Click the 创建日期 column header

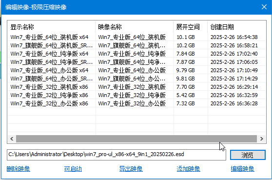236,27
